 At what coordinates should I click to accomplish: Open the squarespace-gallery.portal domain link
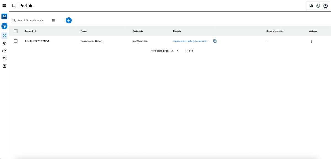coord(191,41)
